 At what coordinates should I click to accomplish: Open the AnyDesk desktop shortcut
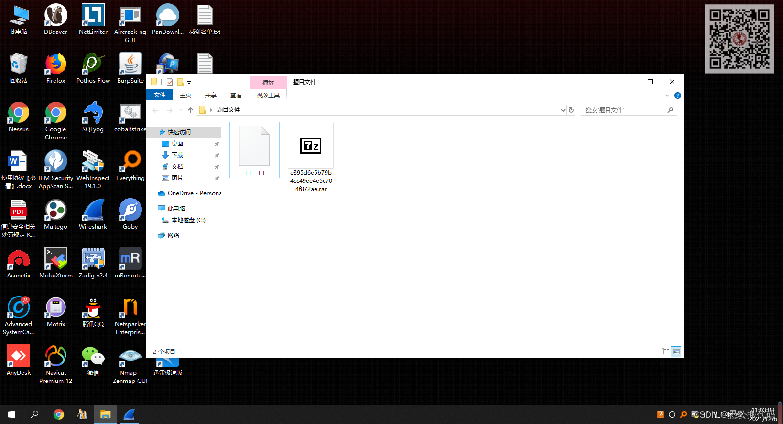pos(19,360)
